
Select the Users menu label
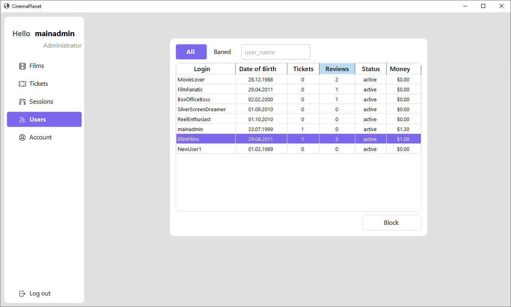(38, 120)
